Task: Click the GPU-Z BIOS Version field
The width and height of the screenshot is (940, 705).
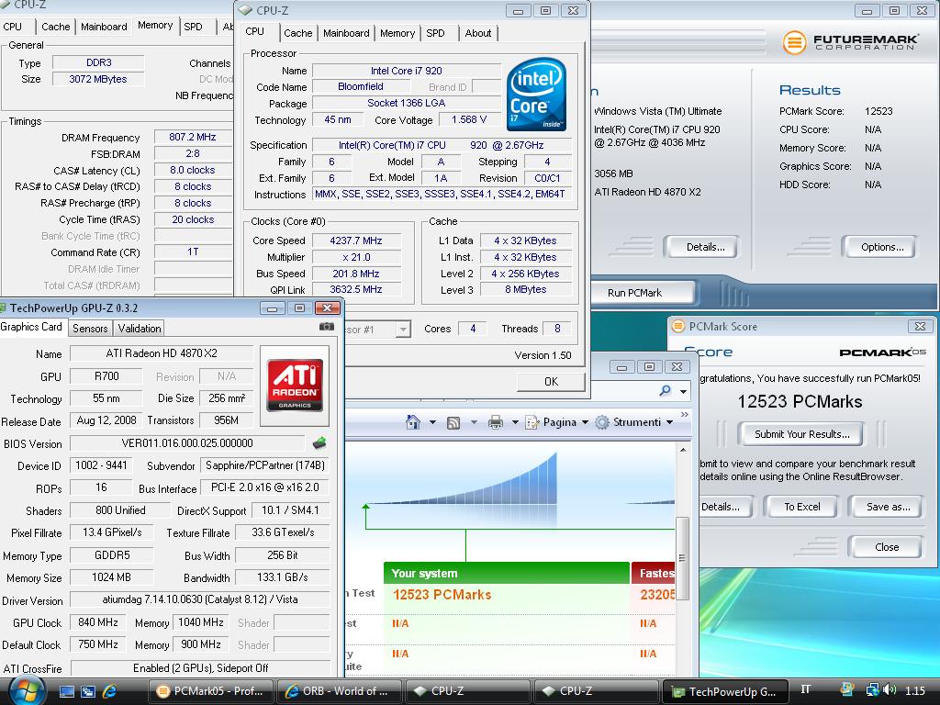Action: click(187, 443)
